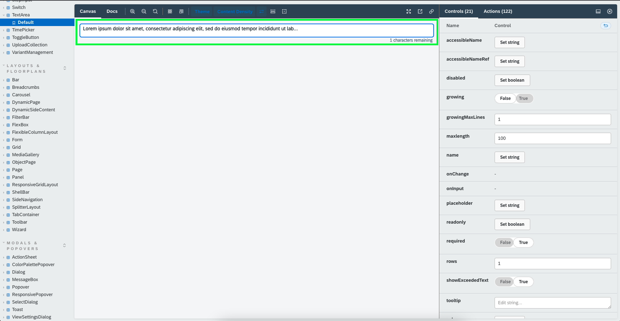Image resolution: width=620 pixels, height=321 pixels.
Task: Enable the required property
Action: point(523,243)
